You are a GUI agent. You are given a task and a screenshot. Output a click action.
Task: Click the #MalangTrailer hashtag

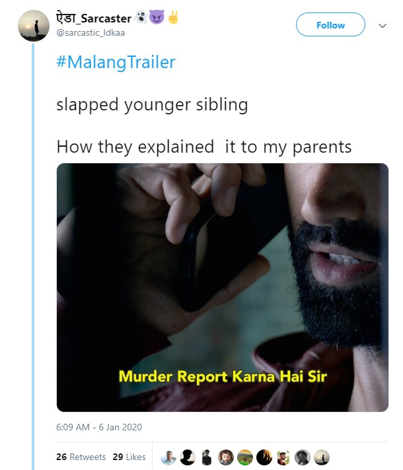pos(116,62)
